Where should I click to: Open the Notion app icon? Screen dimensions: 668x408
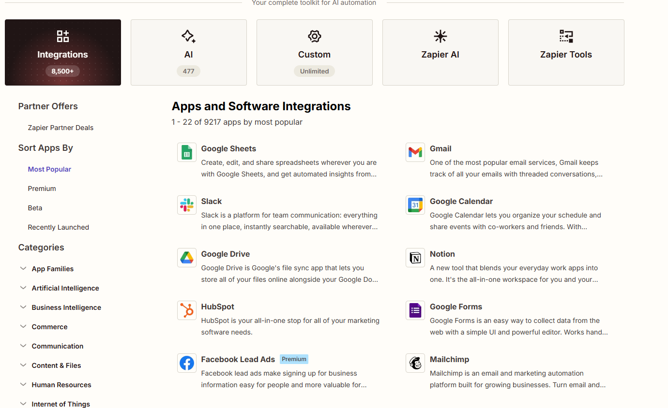[x=415, y=257]
